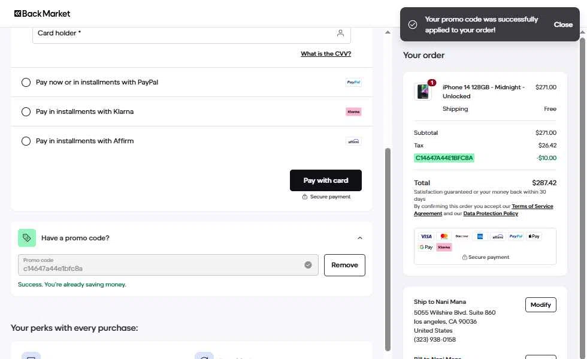This screenshot has height=359, width=587.
Task: Open Data Protection Policy link
Action: tap(491, 213)
